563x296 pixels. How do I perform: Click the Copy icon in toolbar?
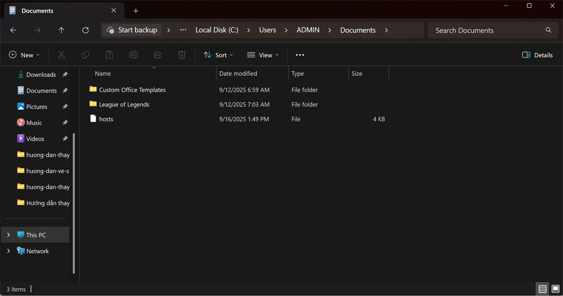click(86, 55)
